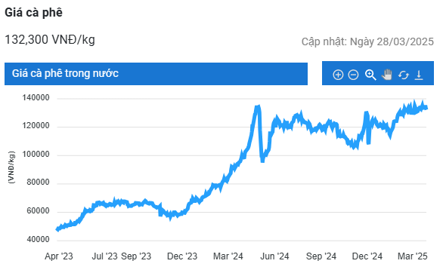Click the Dec '23 x-axis label
The image size is (443, 273).
click(x=182, y=256)
